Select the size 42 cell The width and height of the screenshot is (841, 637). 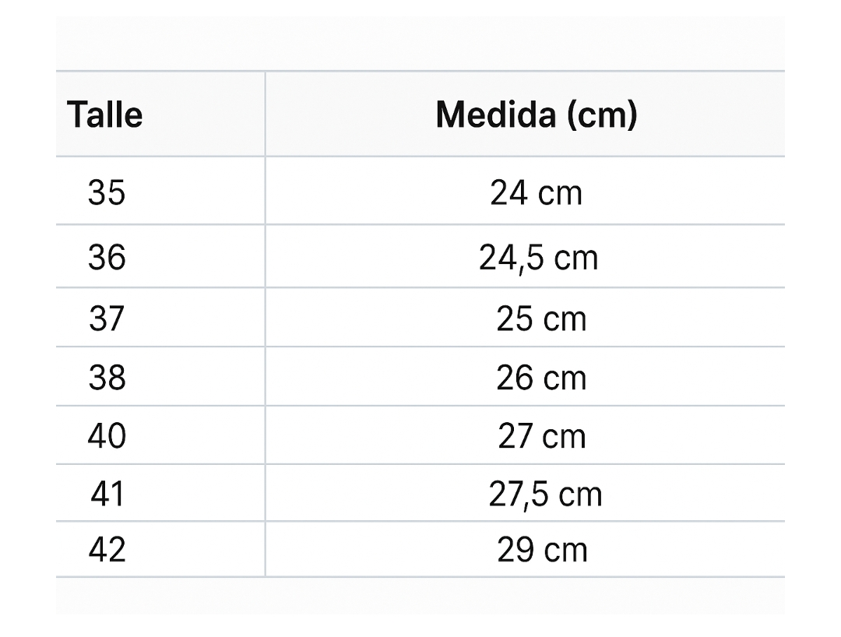pos(107,550)
